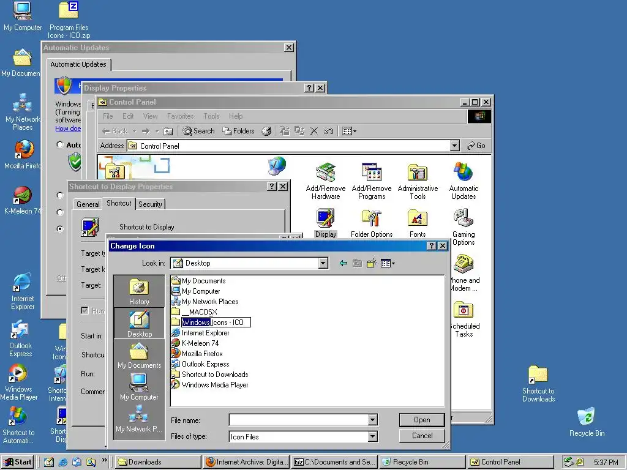Select Recycle Bin desktop icon

coord(587,421)
